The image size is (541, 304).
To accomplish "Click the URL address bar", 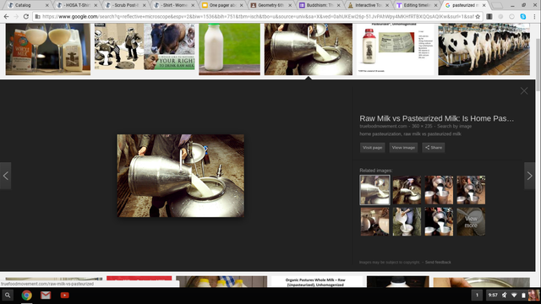I will coord(257,16).
